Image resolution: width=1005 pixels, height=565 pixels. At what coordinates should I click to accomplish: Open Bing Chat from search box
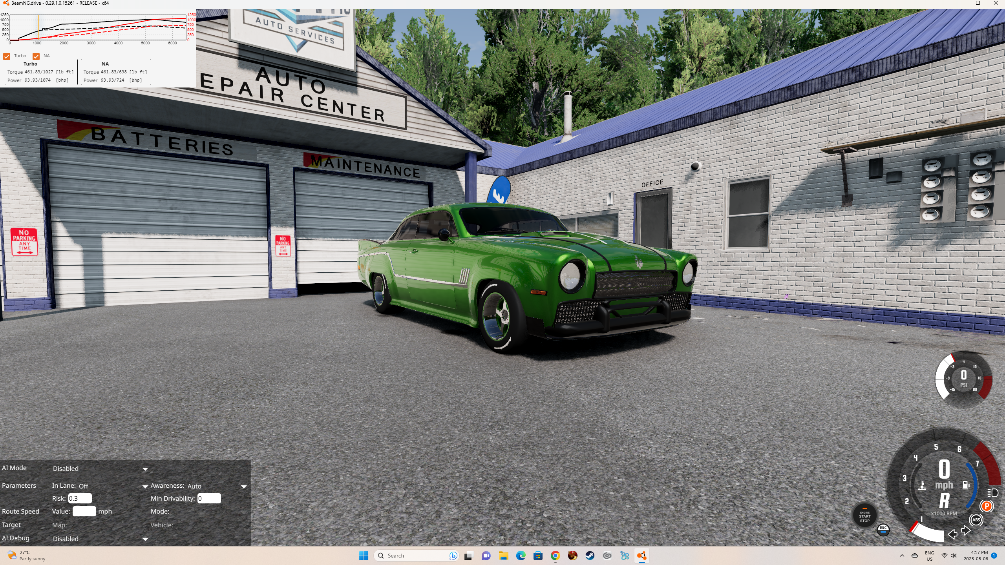pyautogui.click(x=453, y=556)
